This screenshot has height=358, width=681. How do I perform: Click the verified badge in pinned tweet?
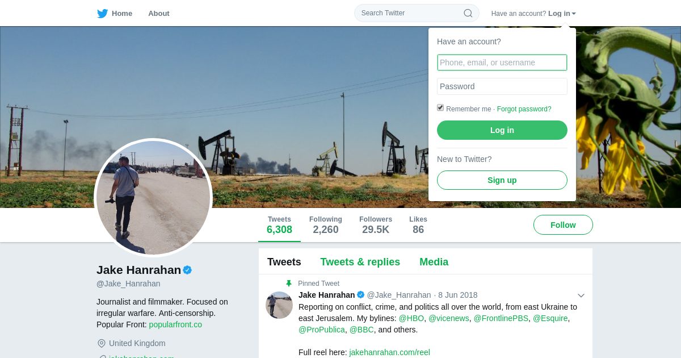coord(360,295)
